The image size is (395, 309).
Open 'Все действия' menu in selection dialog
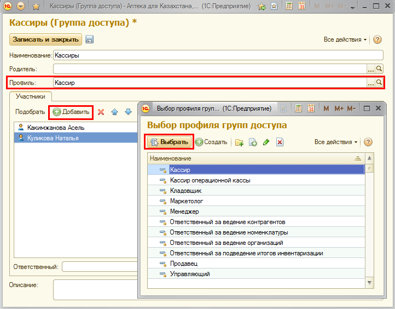pyautogui.click(x=336, y=142)
